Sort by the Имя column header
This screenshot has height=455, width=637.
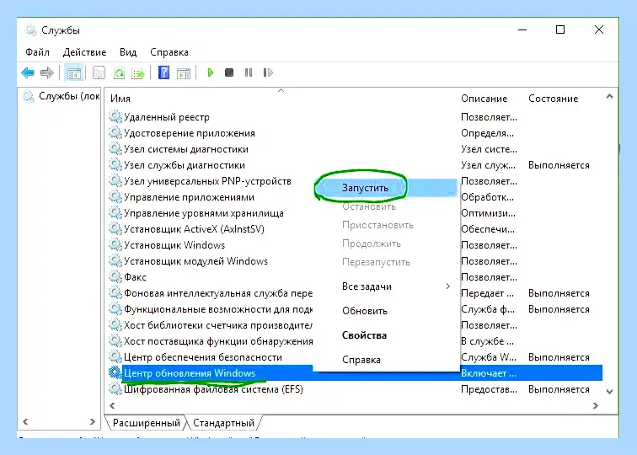pos(281,99)
